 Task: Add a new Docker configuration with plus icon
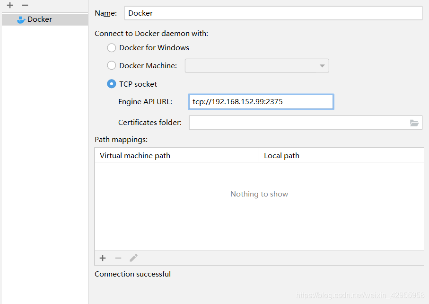point(10,5)
